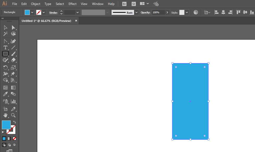This screenshot has height=152, width=255.
Task: Select the Type tool
Action: point(5,47)
